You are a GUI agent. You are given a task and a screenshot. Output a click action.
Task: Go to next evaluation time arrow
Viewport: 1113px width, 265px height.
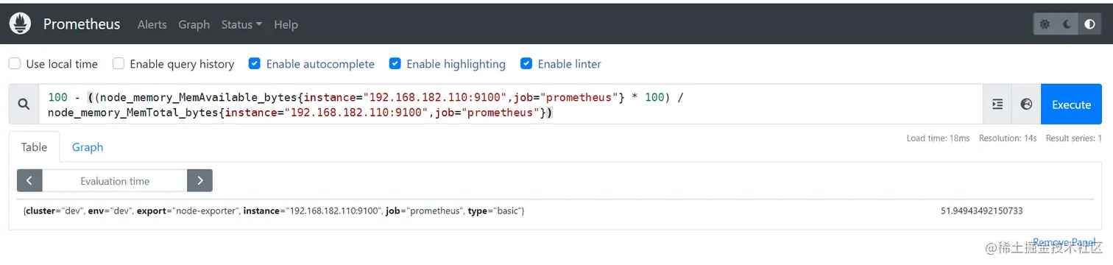199,180
